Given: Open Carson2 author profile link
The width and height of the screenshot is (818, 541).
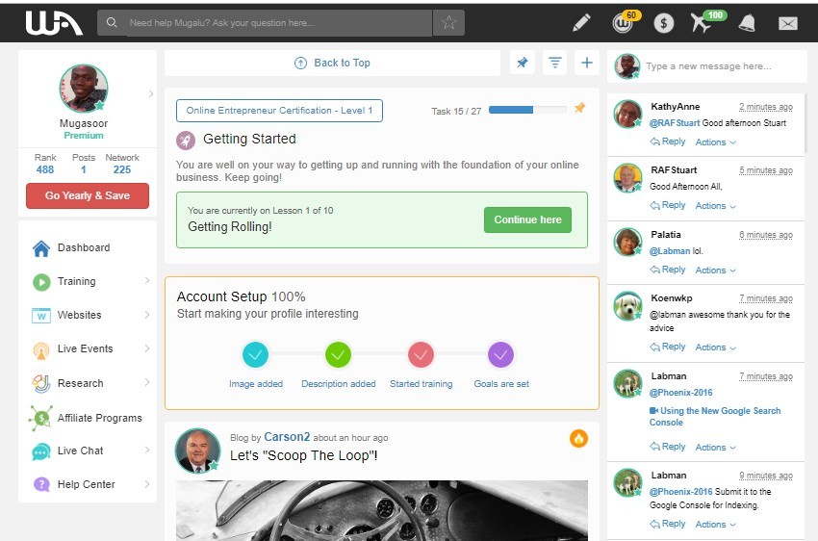Looking at the screenshot, I should pos(287,437).
